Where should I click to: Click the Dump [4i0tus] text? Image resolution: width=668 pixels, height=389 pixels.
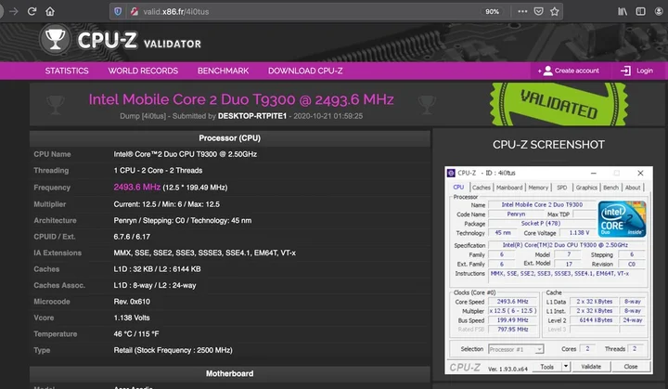click(143, 116)
